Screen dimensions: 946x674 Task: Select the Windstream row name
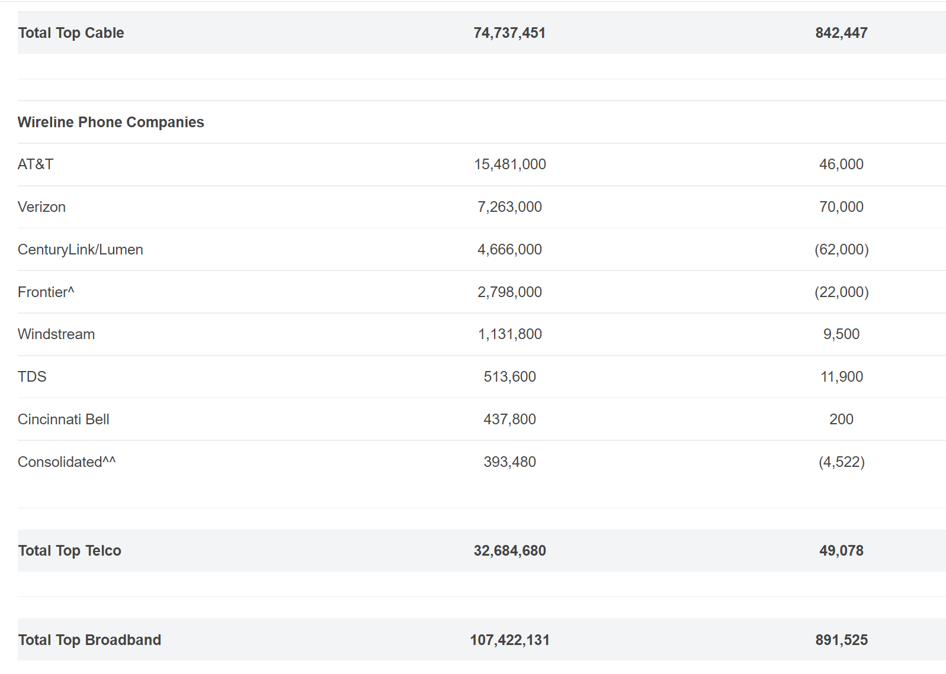pyautogui.click(x=56, y=334)
